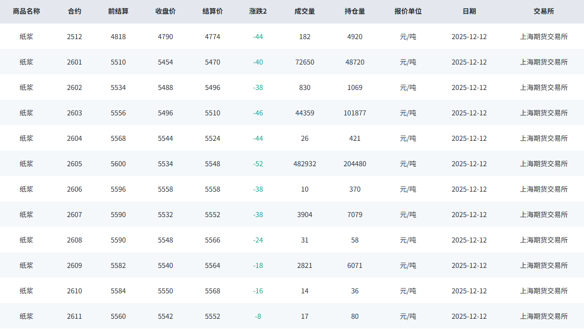This screenshot has height=330, width=584.
Task: Select the 4774 settlement price cell
Action: pos(212,37)
